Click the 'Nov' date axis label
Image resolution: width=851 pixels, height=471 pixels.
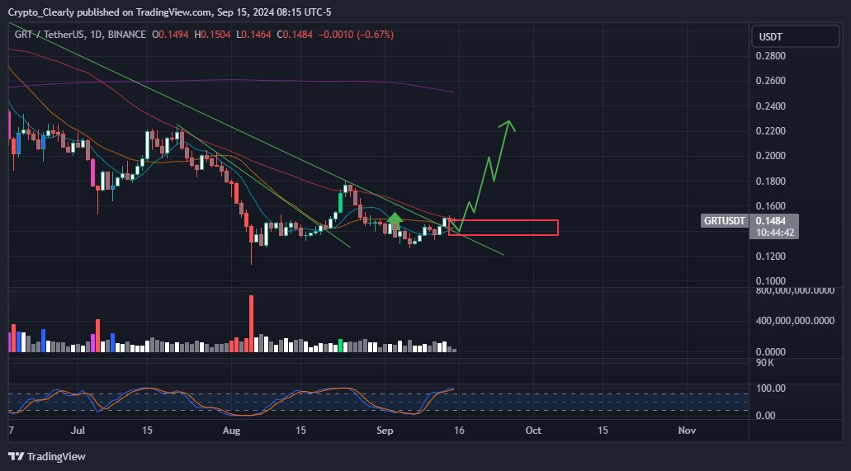click(x=687, y=431)
